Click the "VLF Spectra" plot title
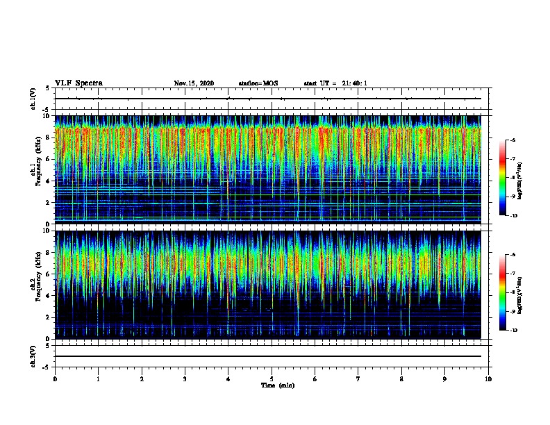 [x=78, y=83]
